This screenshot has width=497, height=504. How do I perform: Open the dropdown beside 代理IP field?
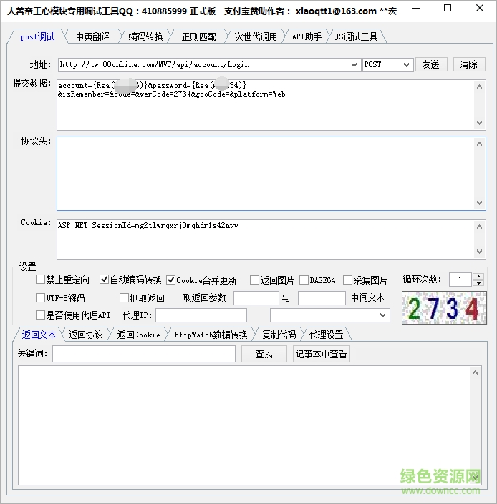tap(330, 315)
